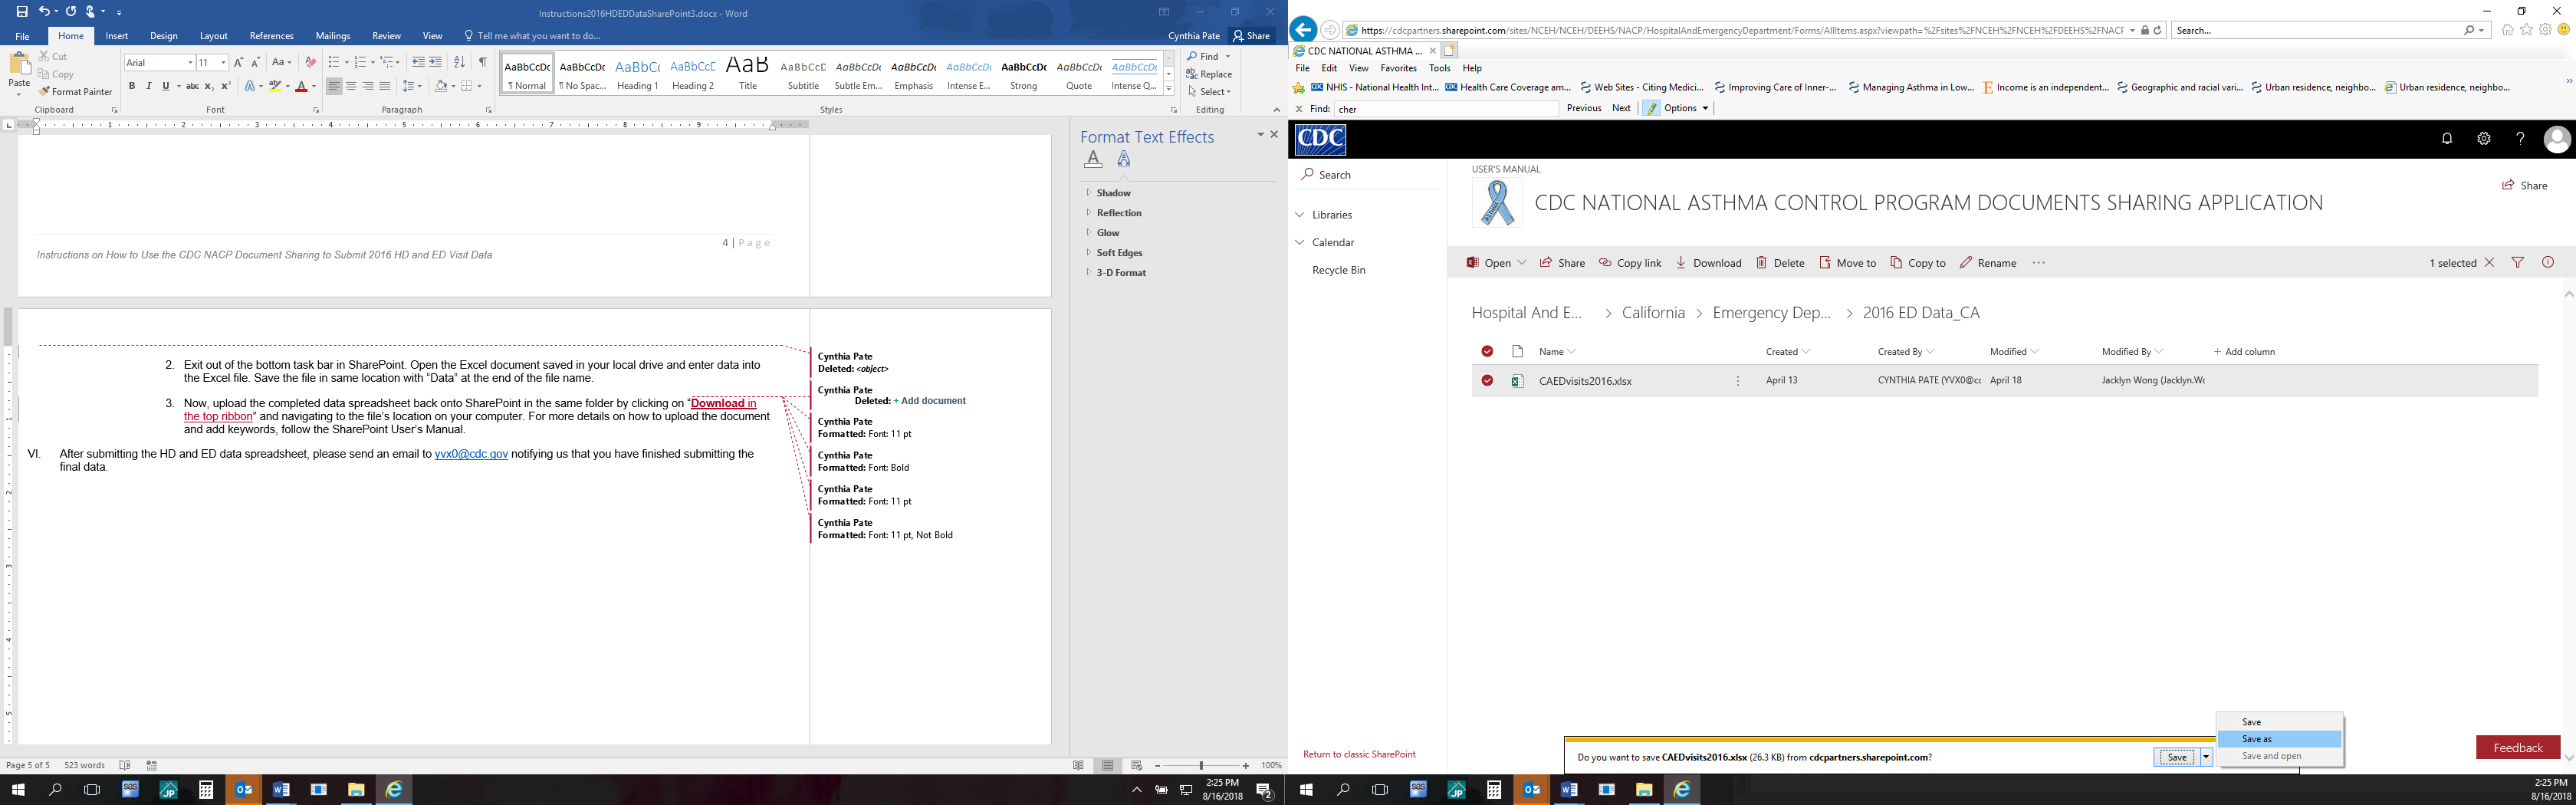Click the red Feedback button
Viewport: 2576px width, 805px height.
point(2517,747)
